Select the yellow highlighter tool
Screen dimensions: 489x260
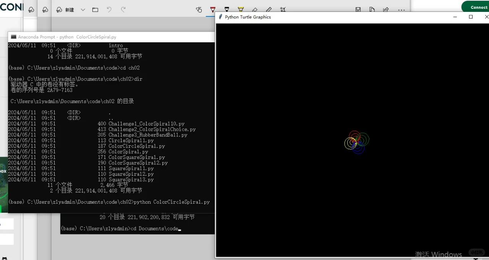pos(241,10)
